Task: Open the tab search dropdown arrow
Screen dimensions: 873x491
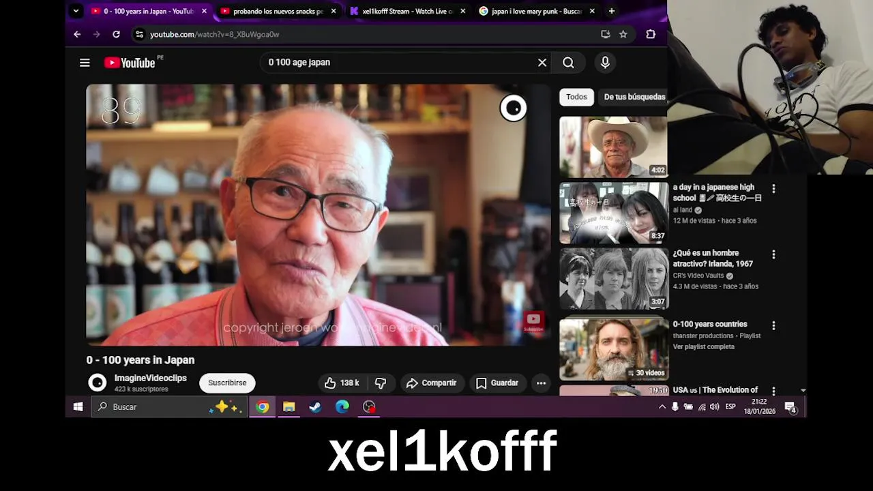Action: click(76, 11)
